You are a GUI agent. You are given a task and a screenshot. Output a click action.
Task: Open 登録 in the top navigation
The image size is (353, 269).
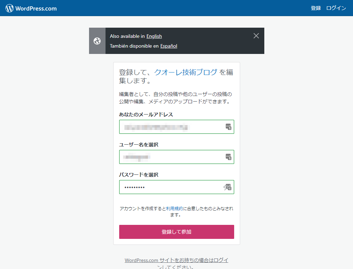315,8
